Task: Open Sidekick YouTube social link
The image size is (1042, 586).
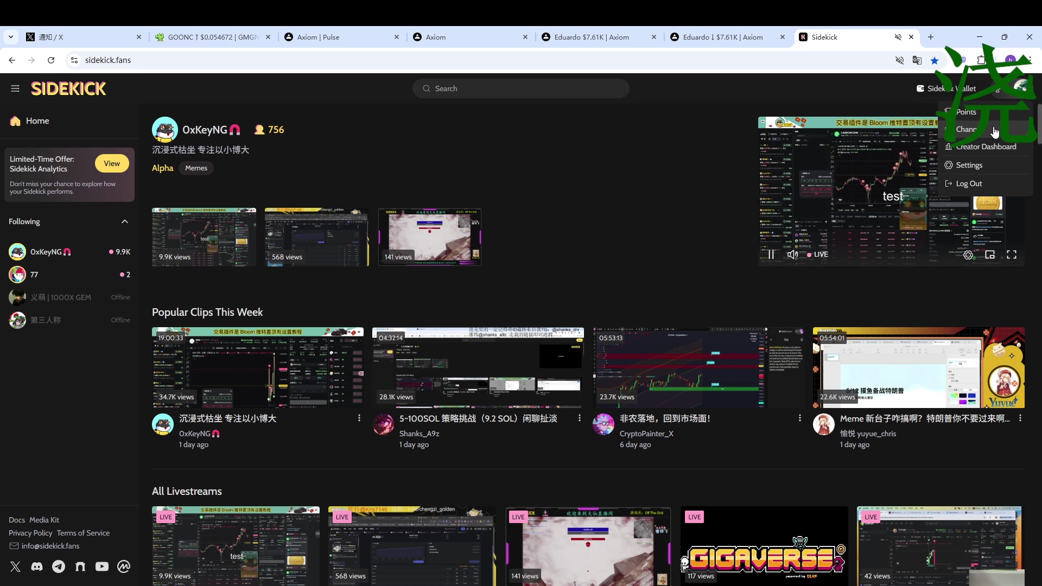Action: 102,566
